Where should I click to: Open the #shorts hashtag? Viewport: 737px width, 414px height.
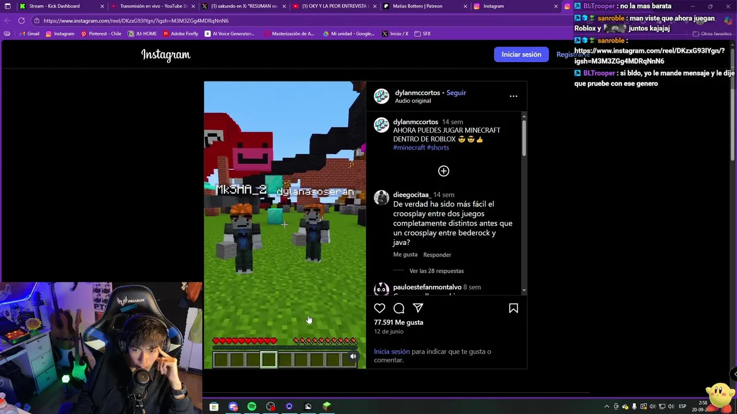[438, 148]
